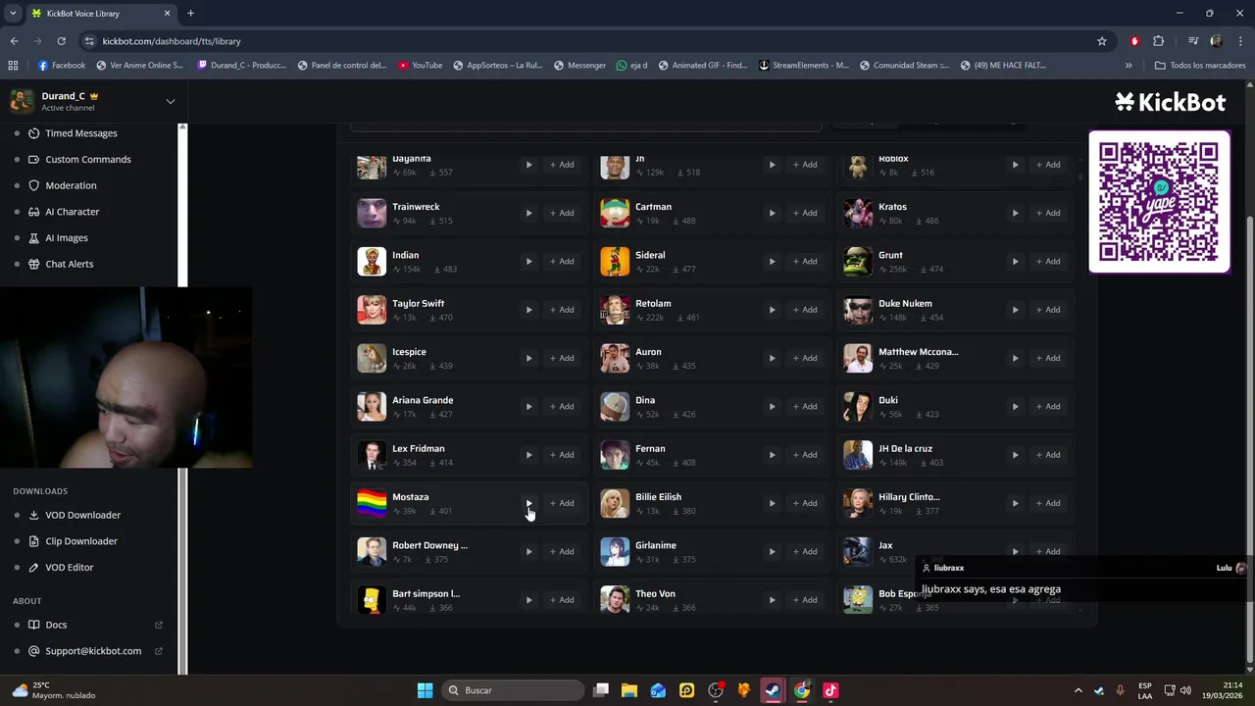Open the weather widget on the taskbar
This screenshot has height=706, width=1255.
pyautogui.click(x=54, y=690)
